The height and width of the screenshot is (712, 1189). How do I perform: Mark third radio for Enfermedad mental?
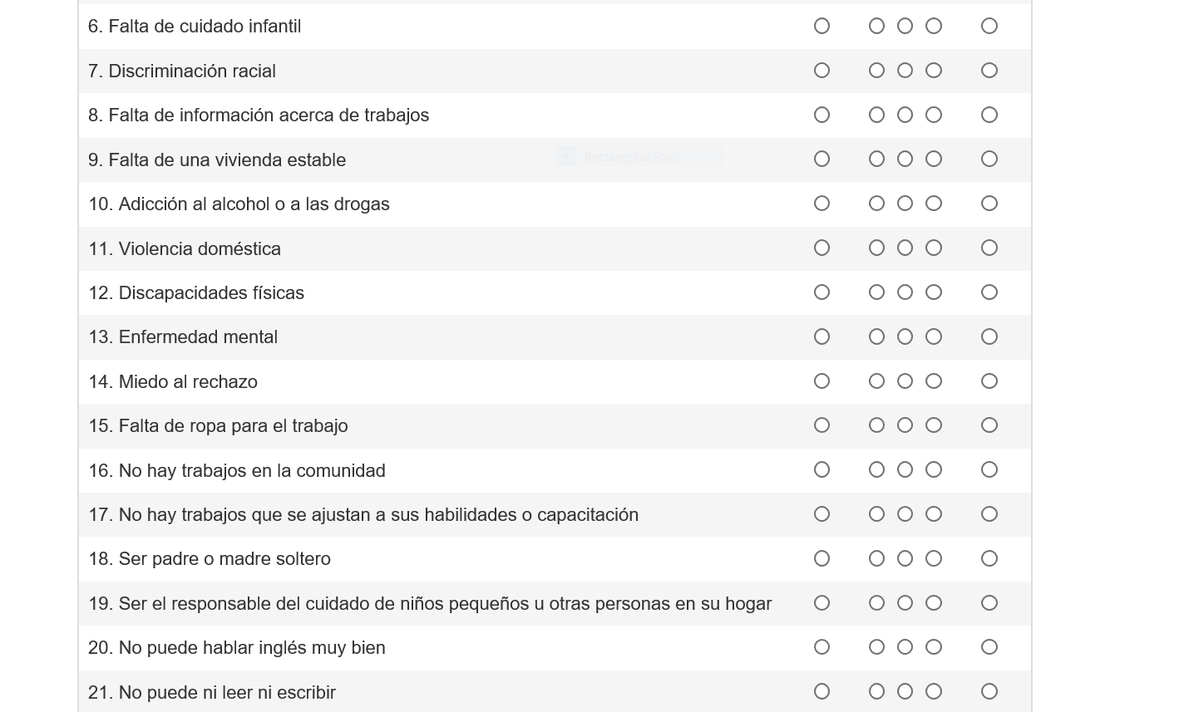(905, 336)
